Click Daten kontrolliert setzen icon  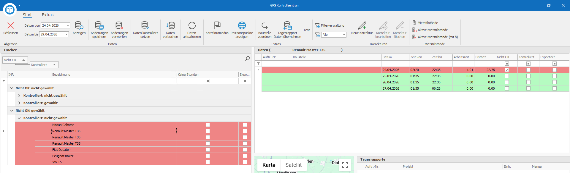(x=145, y=25)
